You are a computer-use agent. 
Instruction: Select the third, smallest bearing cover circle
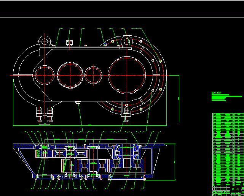[93, 75]
